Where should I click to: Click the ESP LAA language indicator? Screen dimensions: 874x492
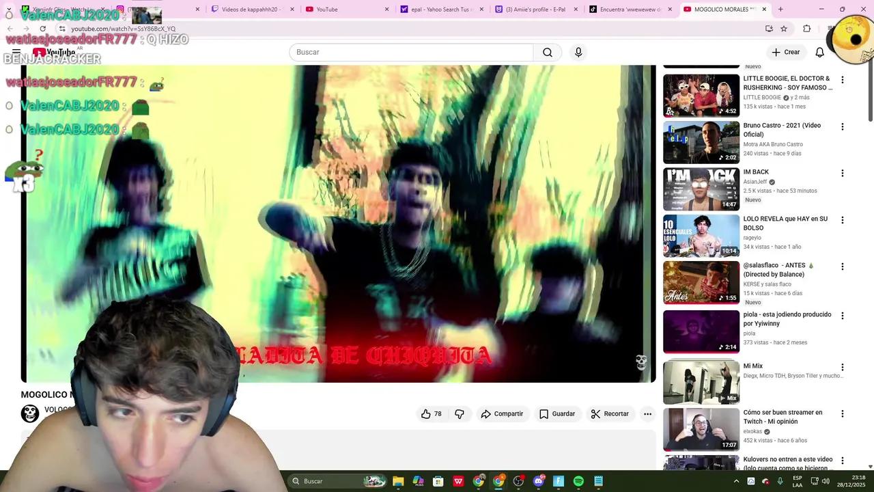798,481
